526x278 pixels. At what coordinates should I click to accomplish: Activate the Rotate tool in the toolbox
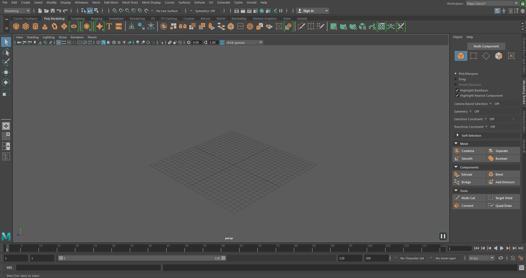6,82
